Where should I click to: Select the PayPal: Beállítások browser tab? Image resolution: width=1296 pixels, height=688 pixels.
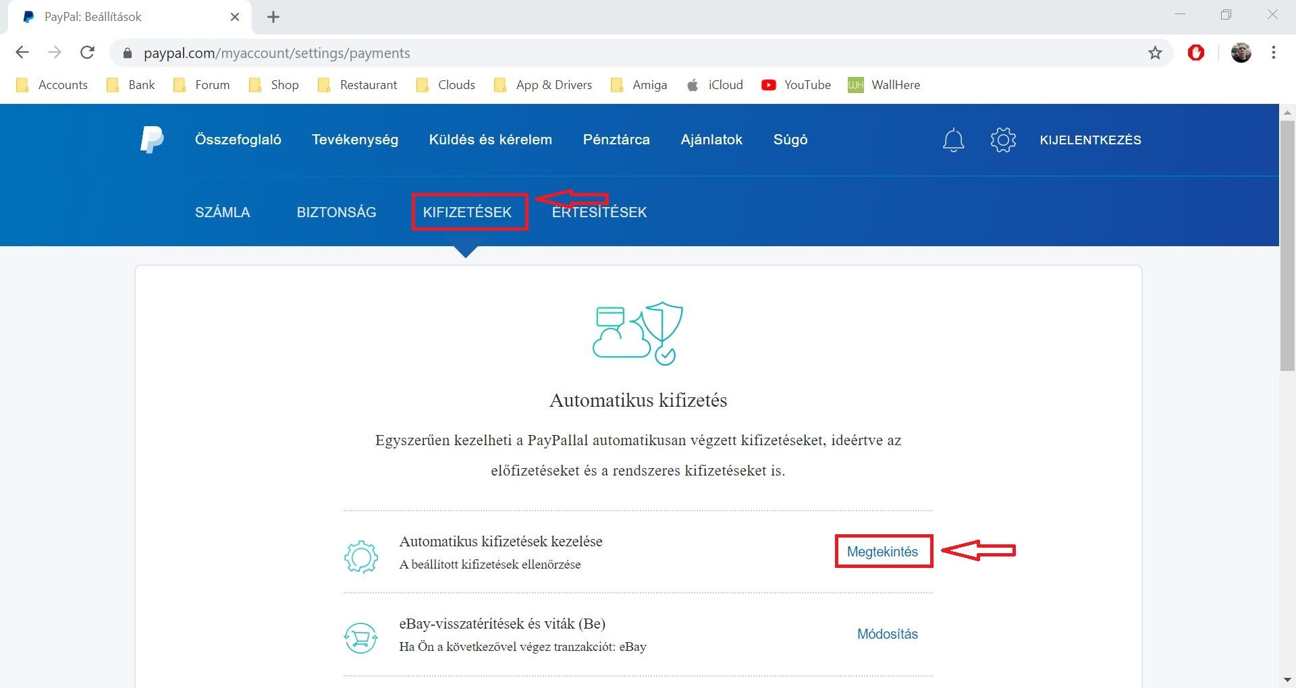(130, 17)
